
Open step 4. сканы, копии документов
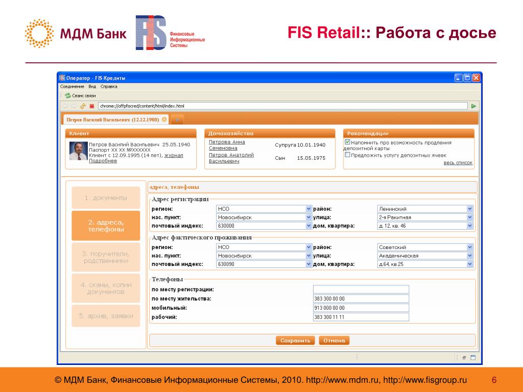(106, 288)
